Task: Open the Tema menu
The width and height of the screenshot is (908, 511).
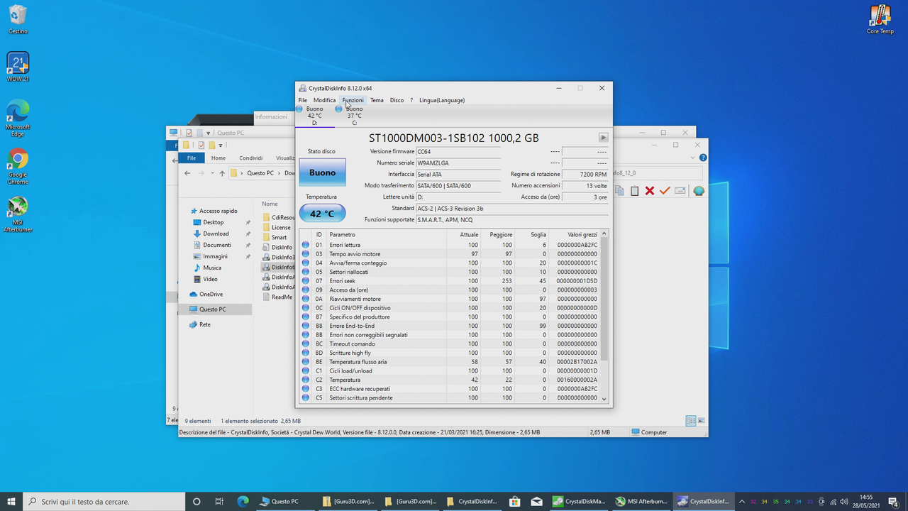Action: tap(377, 100)
